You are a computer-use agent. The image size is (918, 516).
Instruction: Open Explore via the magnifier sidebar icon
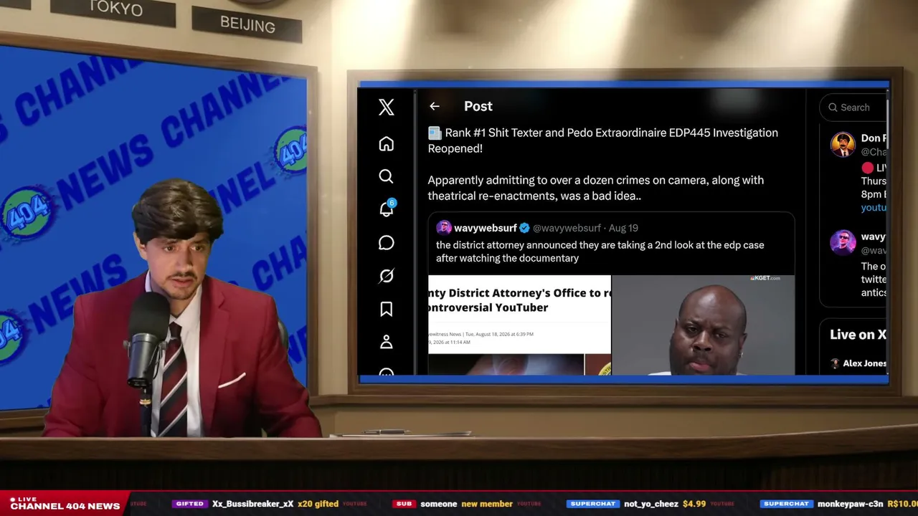387,176
